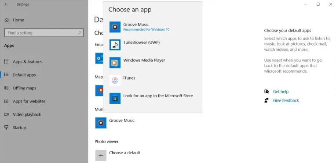Screen dimensions: 336x163
Task: Click the Home icon in the sidebar
Action: tap(7, 20)
